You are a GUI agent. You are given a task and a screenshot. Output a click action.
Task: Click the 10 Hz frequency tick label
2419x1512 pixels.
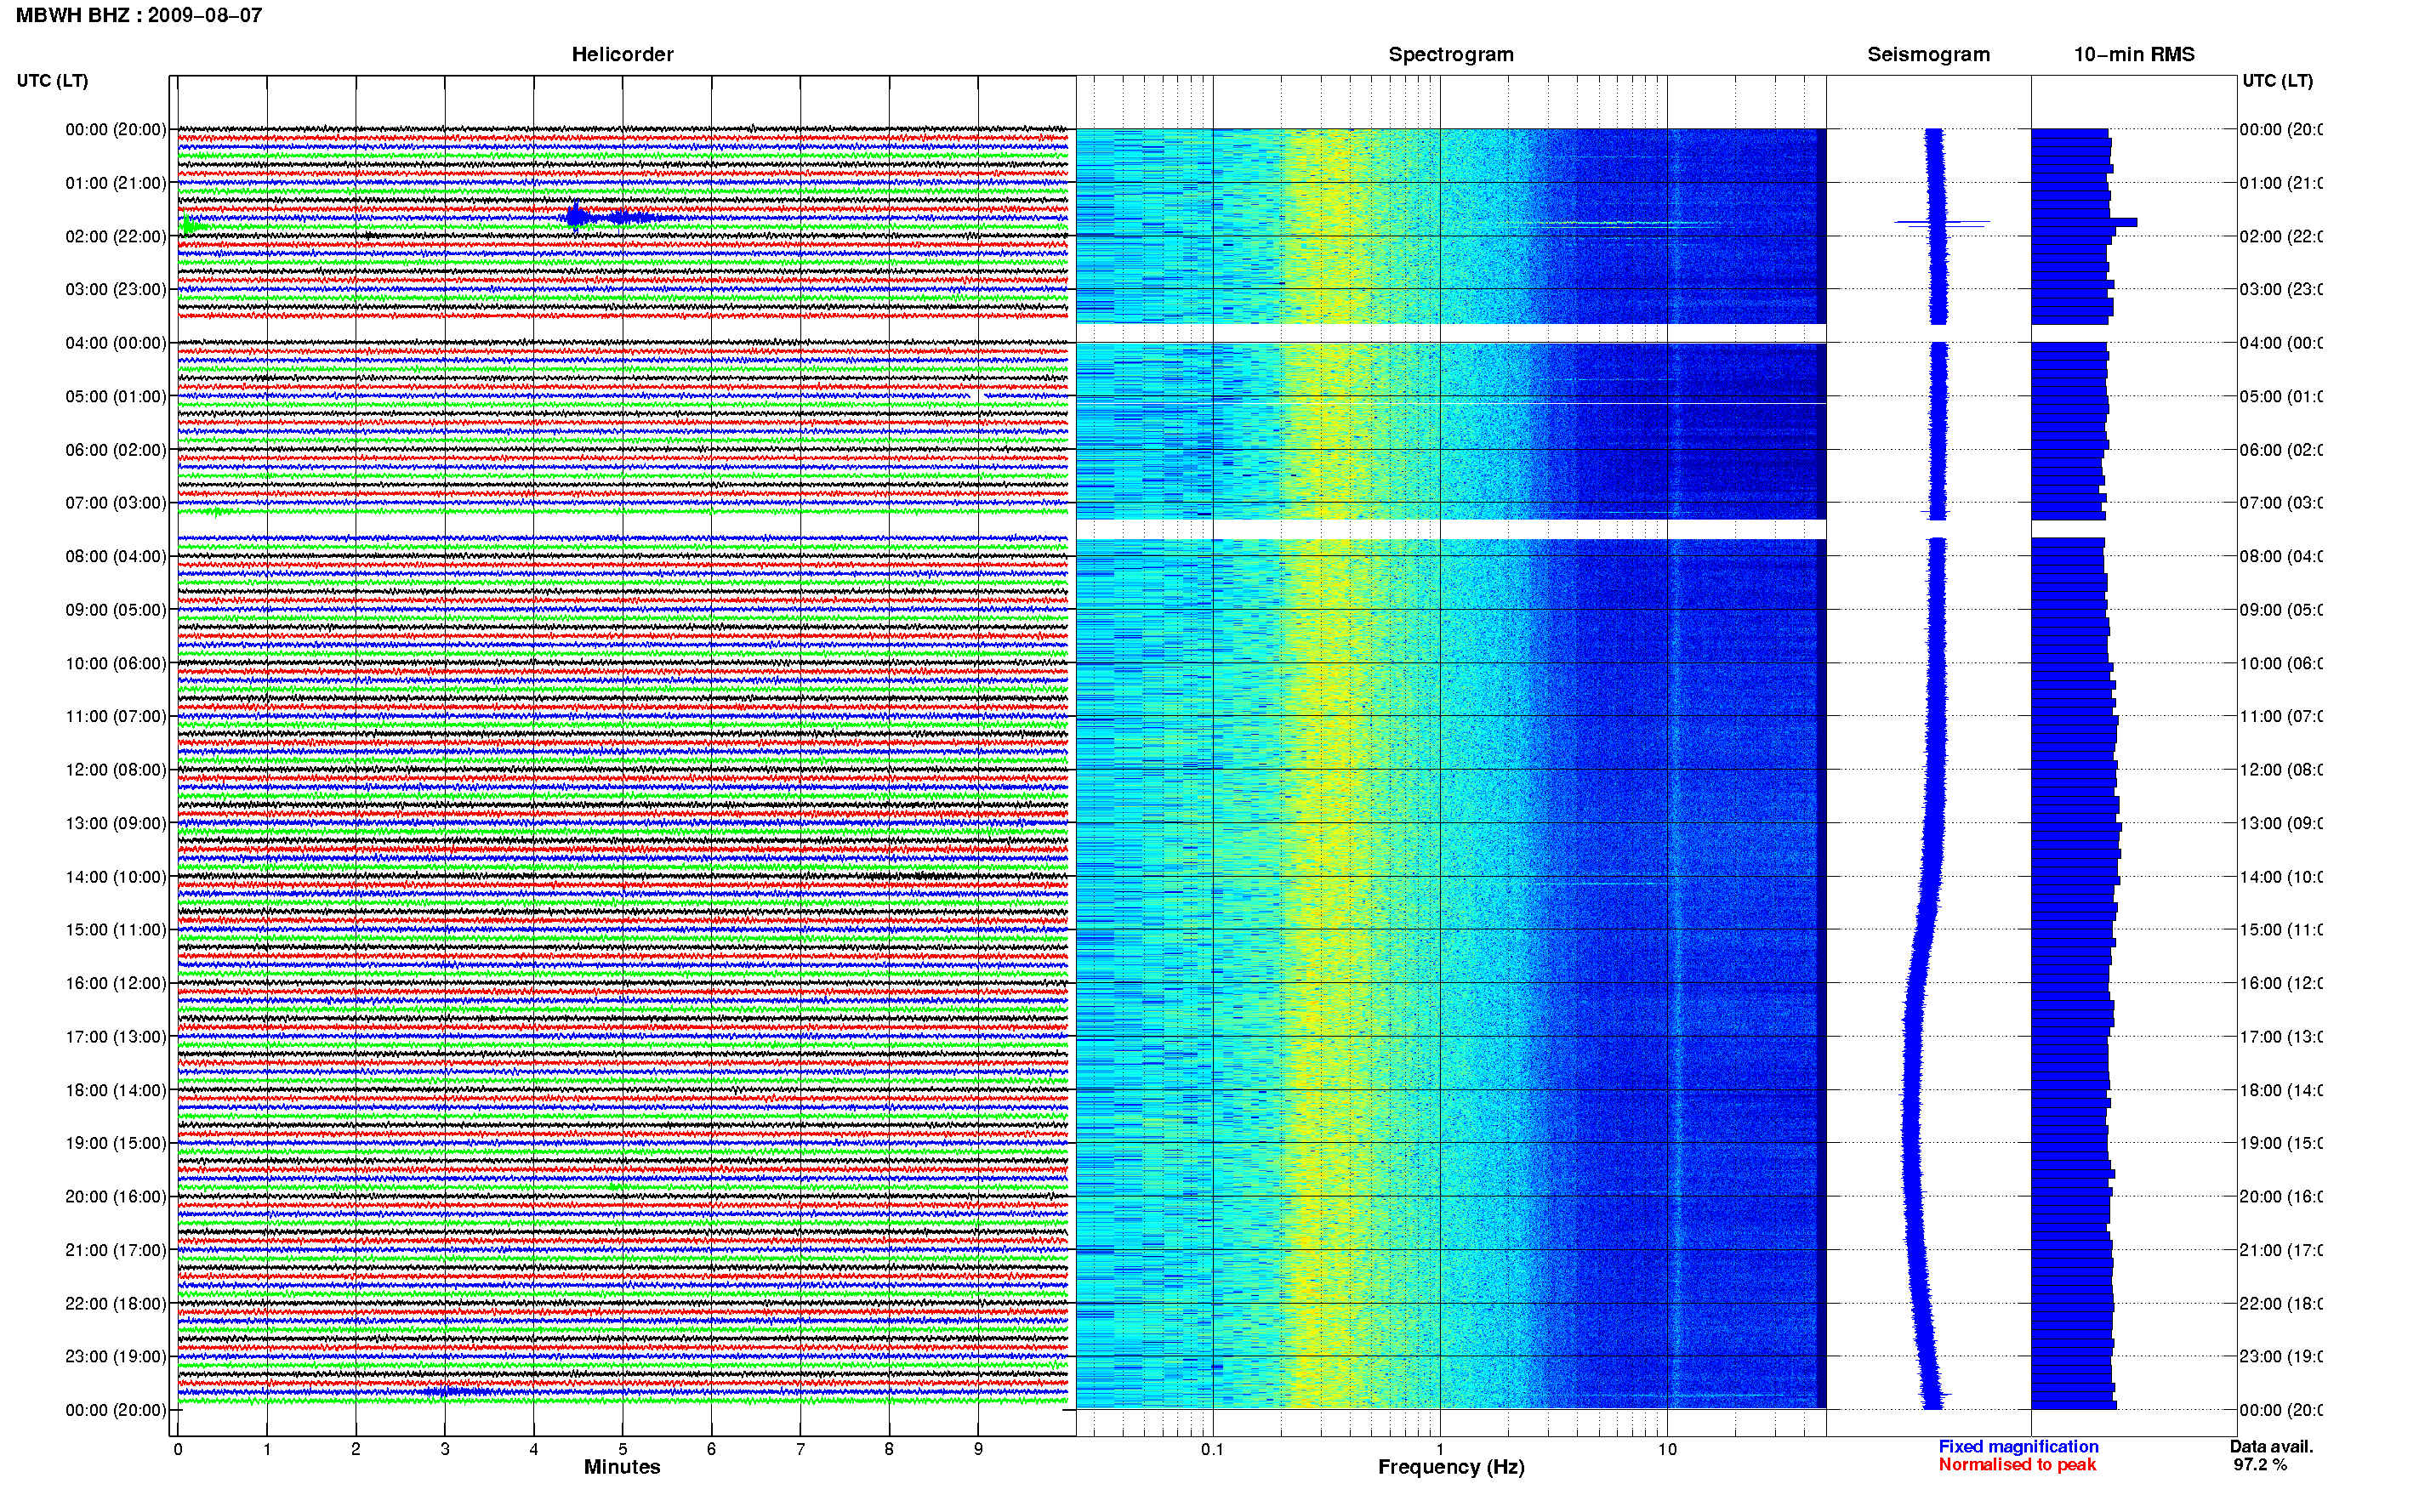pyautogui.click(x=1667, y=1449)
